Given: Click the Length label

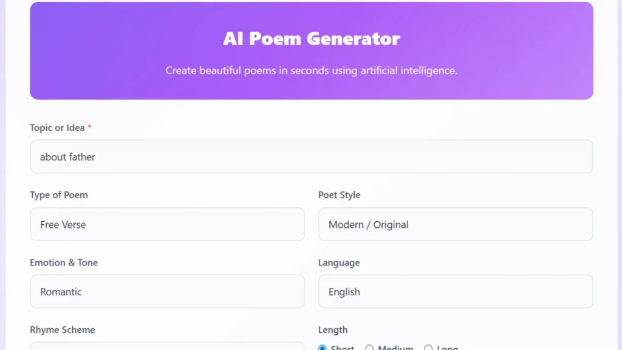Looking at the screenshot, I should pos(333,329).
